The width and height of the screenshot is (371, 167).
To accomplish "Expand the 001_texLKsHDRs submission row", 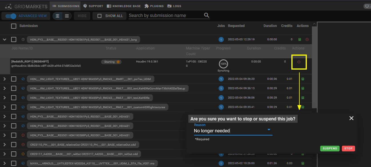I will tap(5, 98).
